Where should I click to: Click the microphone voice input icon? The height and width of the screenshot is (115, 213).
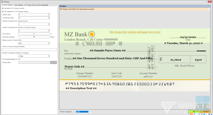click(x=202, y=114)
